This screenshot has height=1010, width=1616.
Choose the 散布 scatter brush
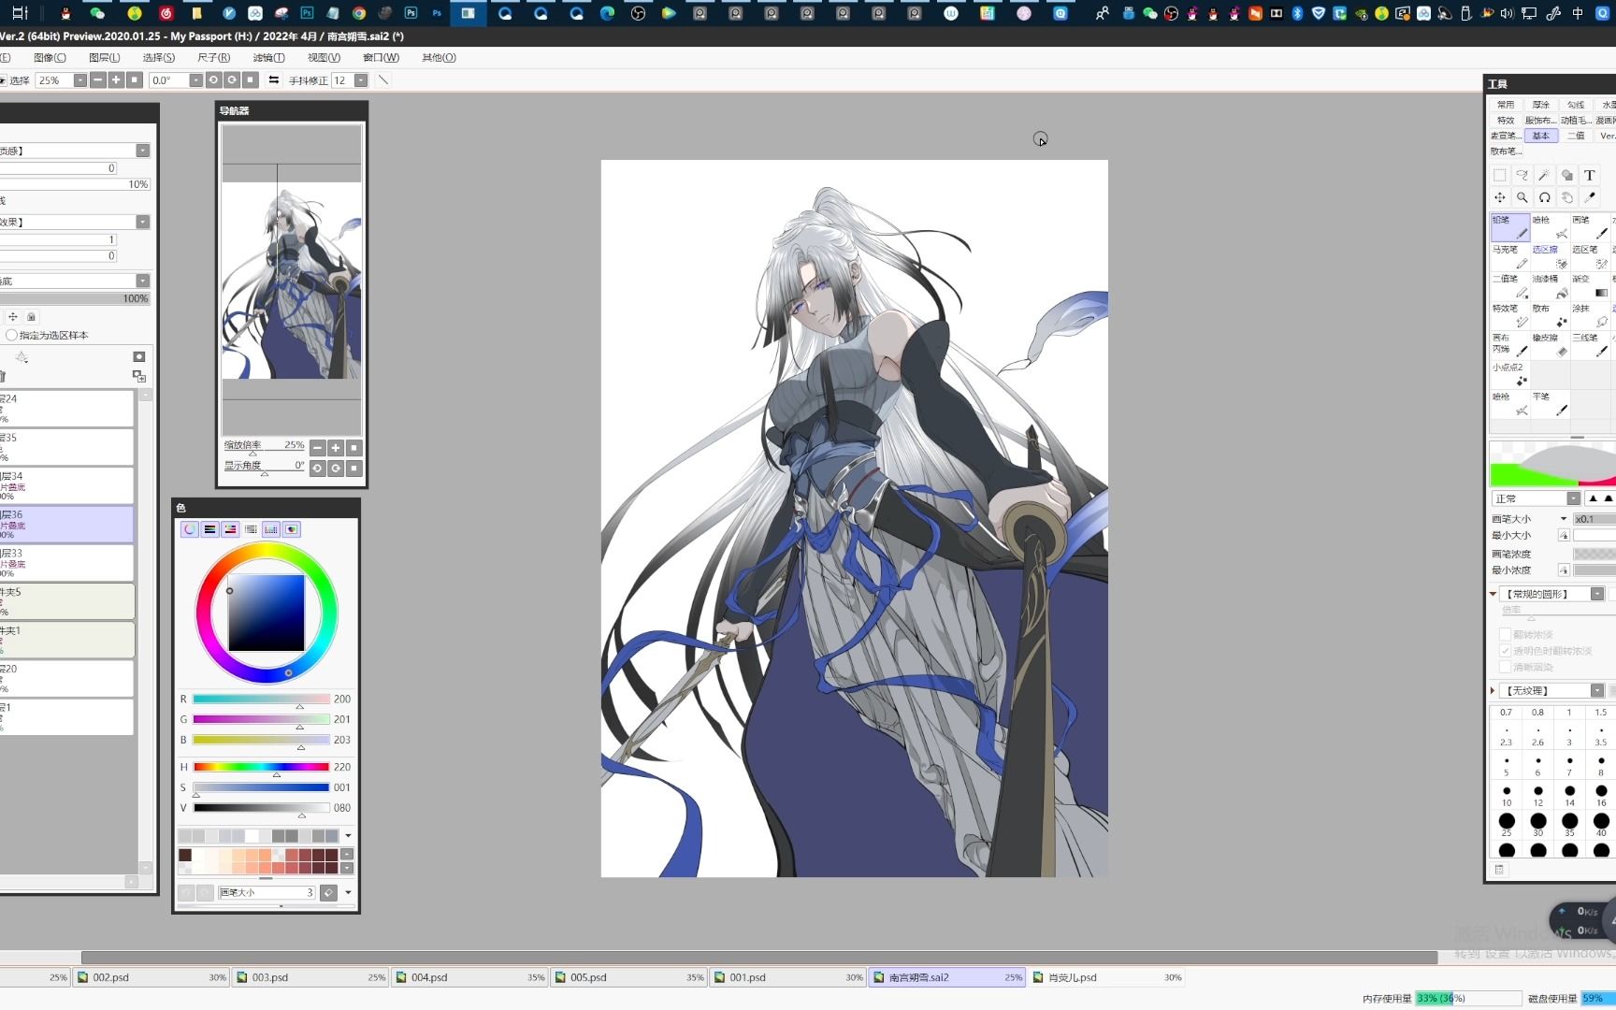point(1550,315)
